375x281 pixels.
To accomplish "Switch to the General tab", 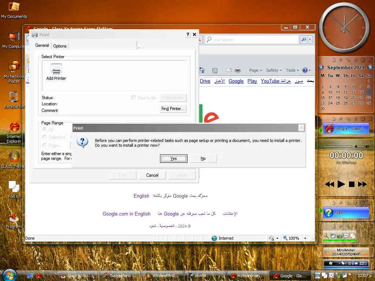I will click(x=42, y=45).
